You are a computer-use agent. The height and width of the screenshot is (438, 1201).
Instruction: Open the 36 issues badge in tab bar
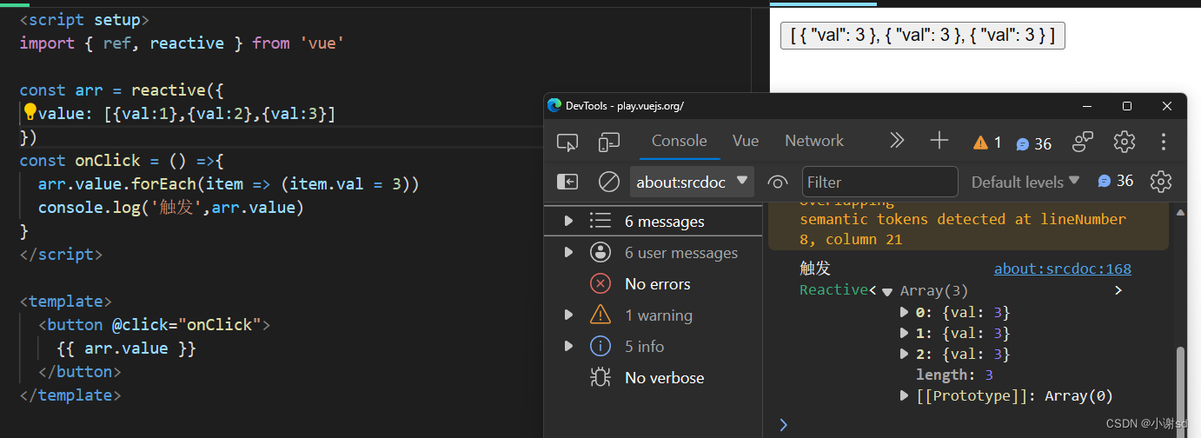point(1034,143)
